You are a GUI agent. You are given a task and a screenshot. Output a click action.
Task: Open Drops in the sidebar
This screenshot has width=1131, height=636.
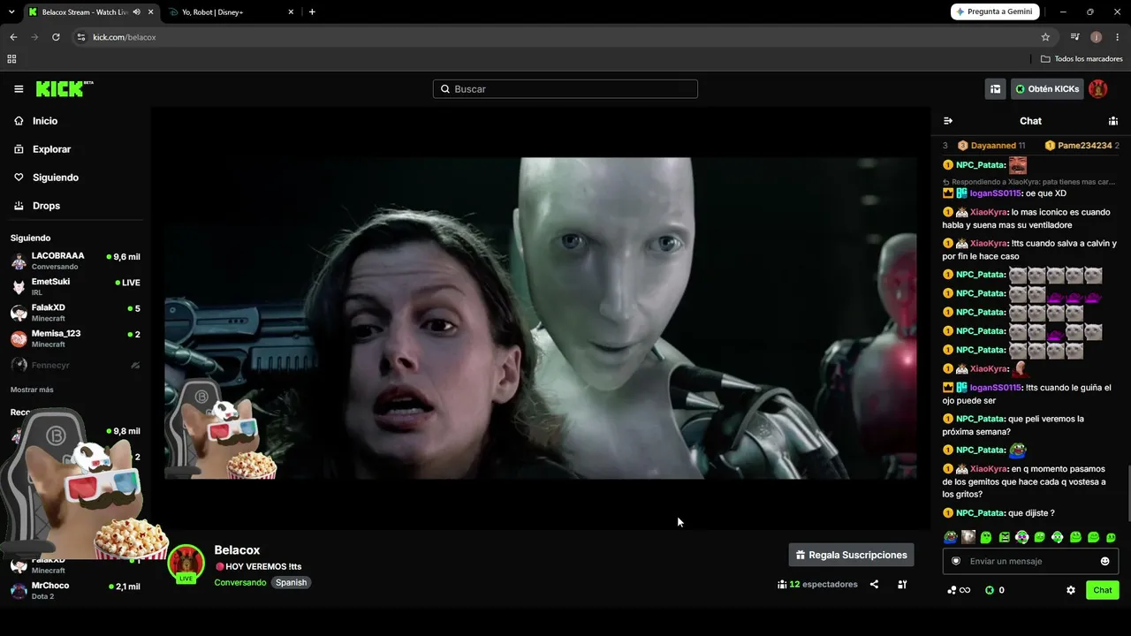(x=46, y=206)
